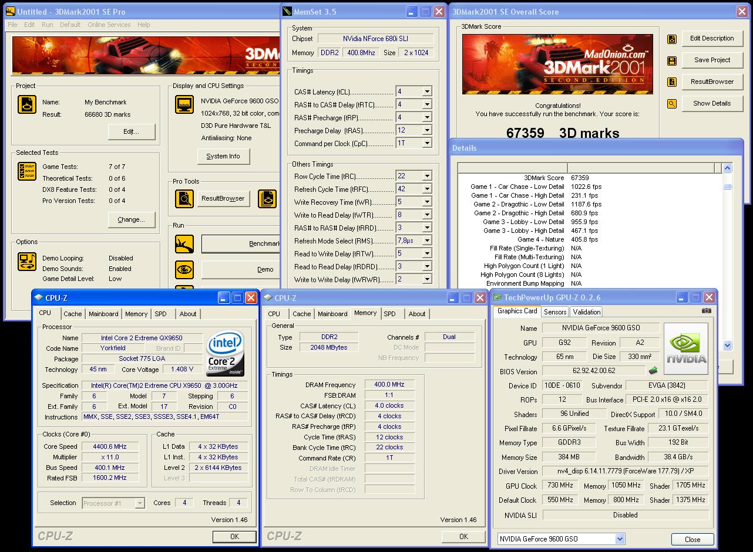This screenshot has width=753, height=552.
Task: Click OK in the left CPU-Z window
Action: click(234, 536)
